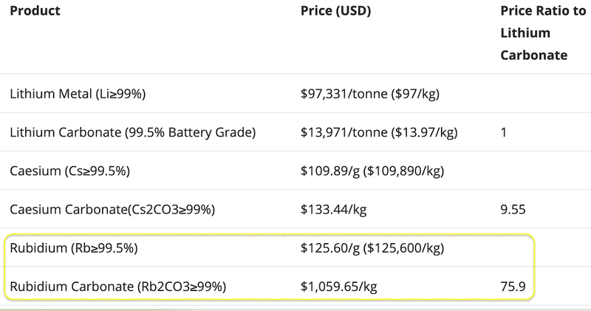Screen dimensions: 591x311
Task: Click the ratio value 1
Action: (504, 132)
